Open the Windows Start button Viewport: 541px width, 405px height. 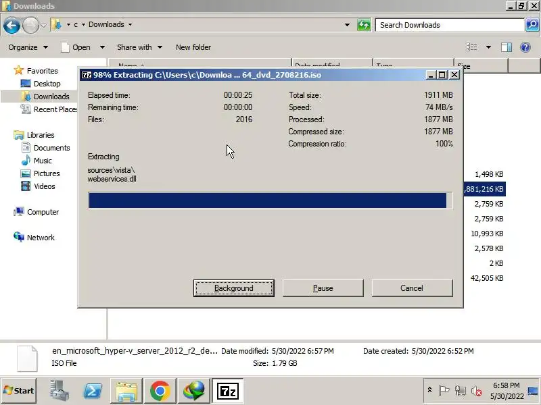(x=19, y=391)
